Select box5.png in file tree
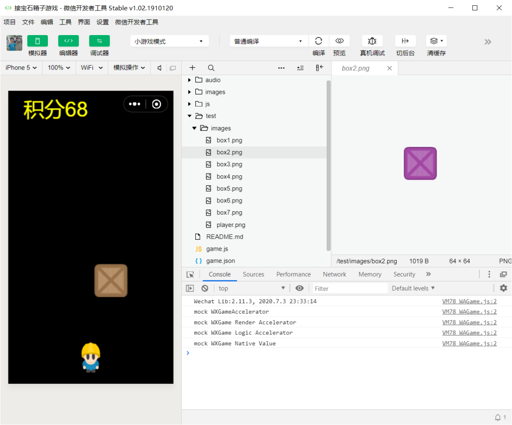 [x=229, y=189]
